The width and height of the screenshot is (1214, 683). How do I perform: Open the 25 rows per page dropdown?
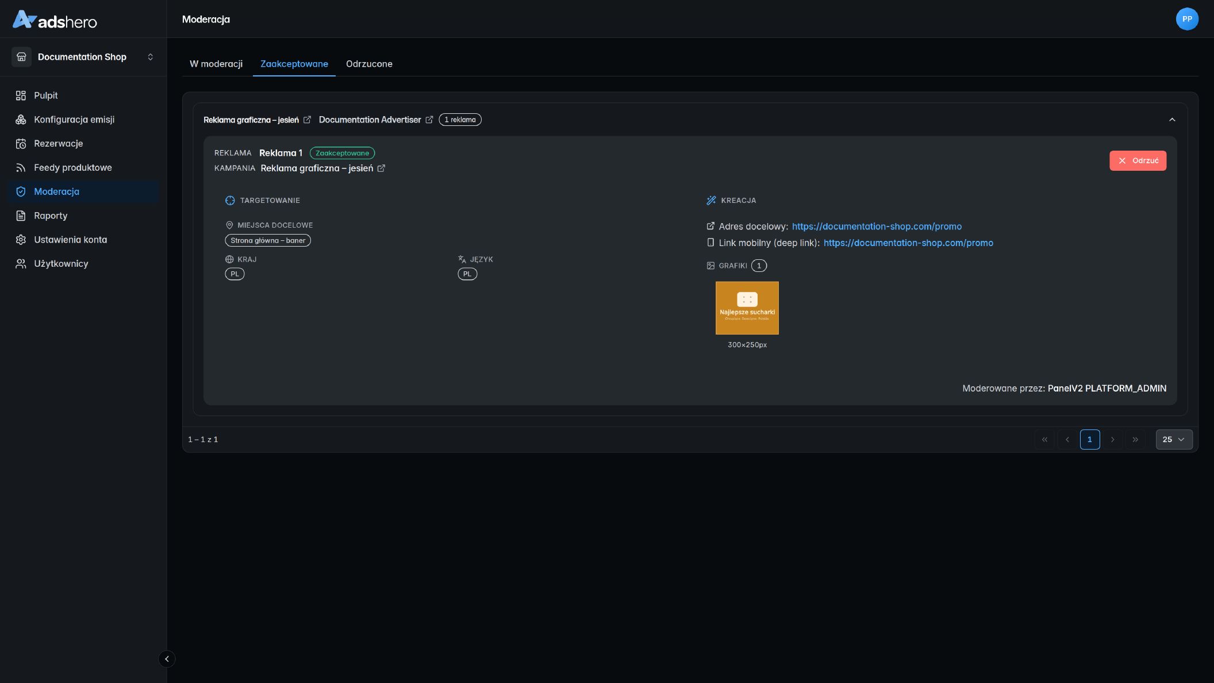(1174, 439)
